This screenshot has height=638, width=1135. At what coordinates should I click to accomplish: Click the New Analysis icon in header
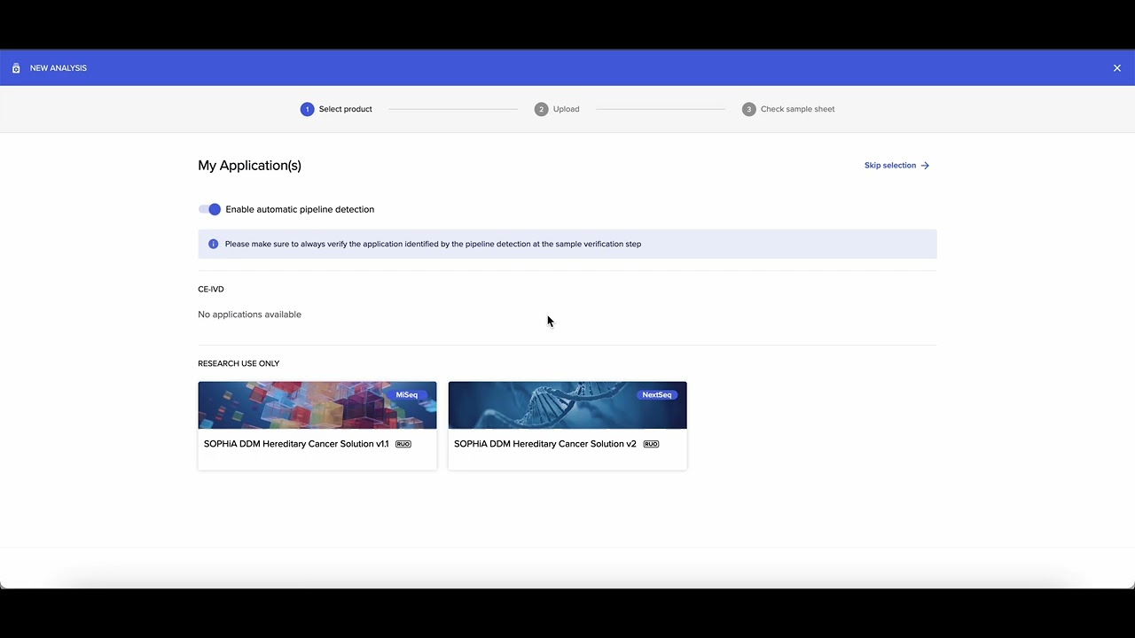tap(16, 68)
